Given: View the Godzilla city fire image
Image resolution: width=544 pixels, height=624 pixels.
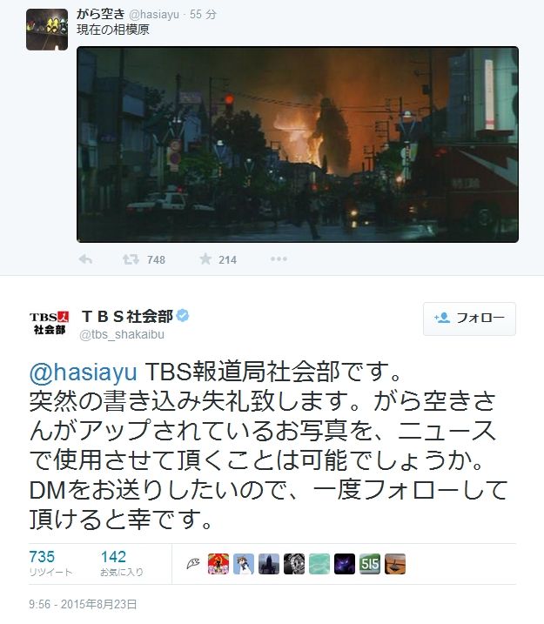Looking at the screenshot, I should click(298, 144).
